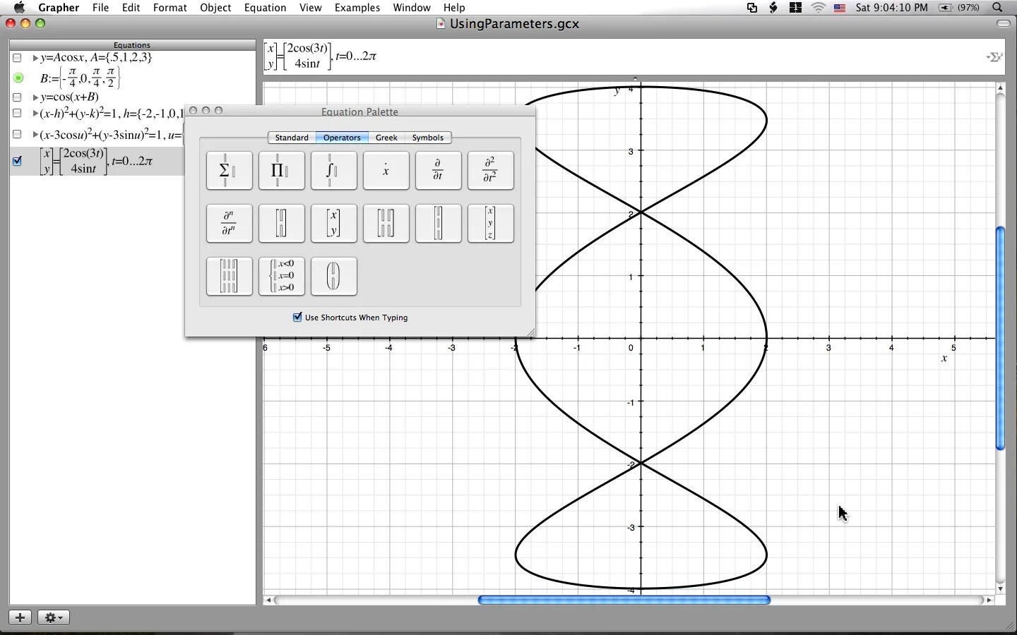Viewport: 1017px width, 635px height.
Task: Click the equation field side arrow icon
Action: (994, 57)
